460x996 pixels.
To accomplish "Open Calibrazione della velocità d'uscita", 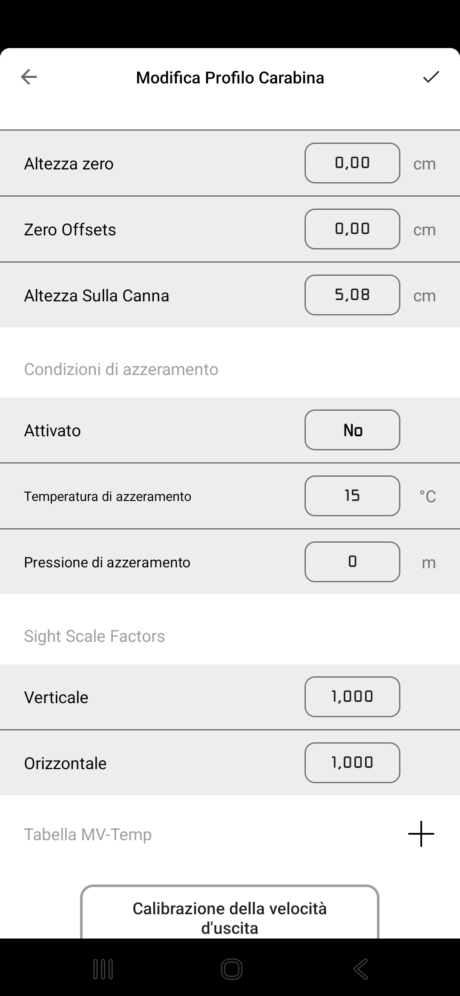I will [x=230, y=914].
